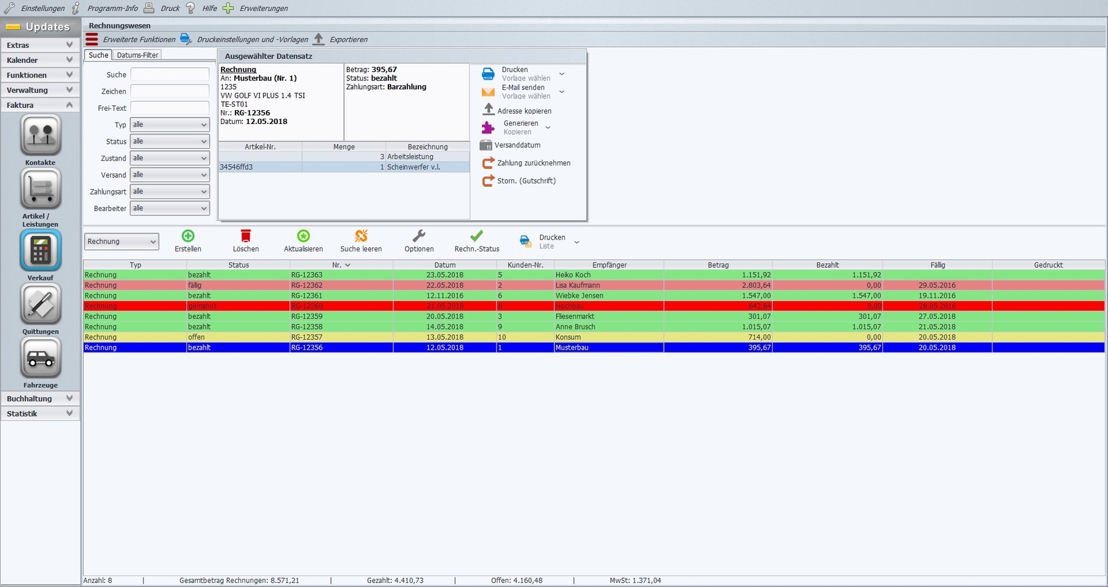Open E-Mail senden Vorlage arrow

(x=562, y=91)
